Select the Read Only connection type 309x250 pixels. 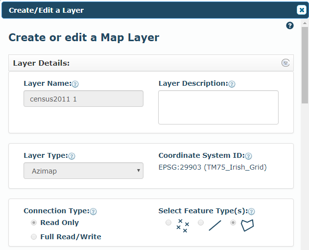34,223
